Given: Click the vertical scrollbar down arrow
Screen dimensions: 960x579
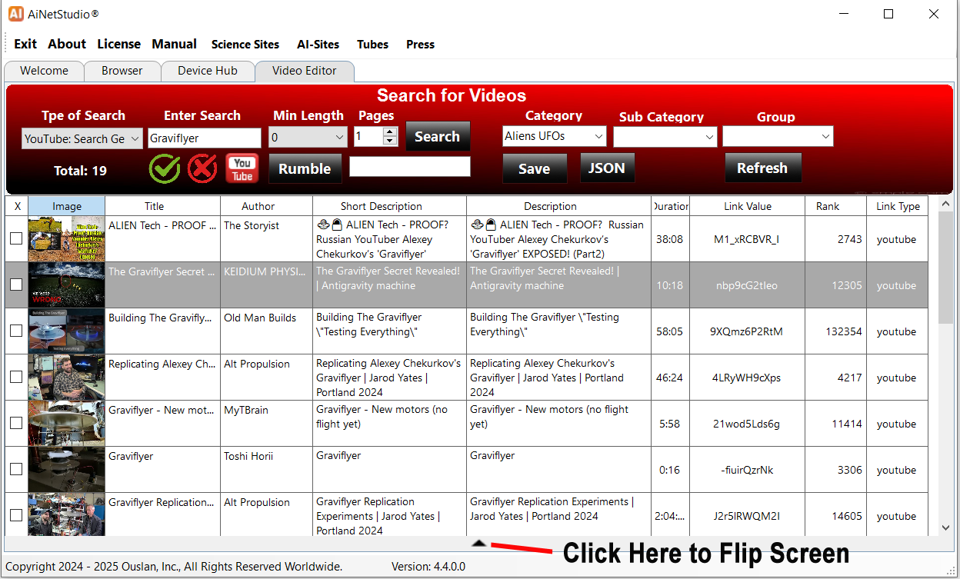Looking at the screenshot, I should click(x=946, y=527).
